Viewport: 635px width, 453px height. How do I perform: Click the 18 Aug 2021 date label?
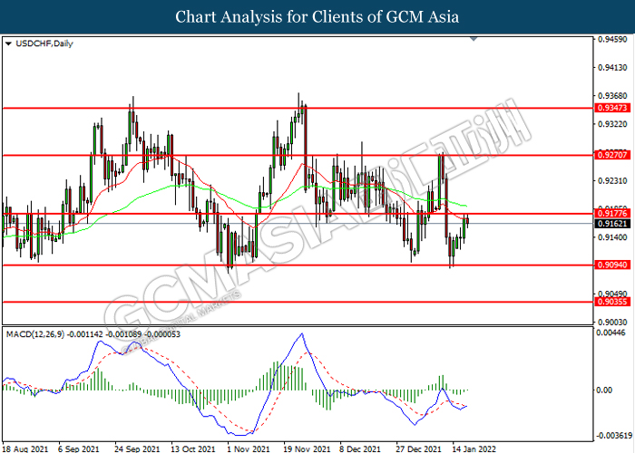[x=24, y=448]
